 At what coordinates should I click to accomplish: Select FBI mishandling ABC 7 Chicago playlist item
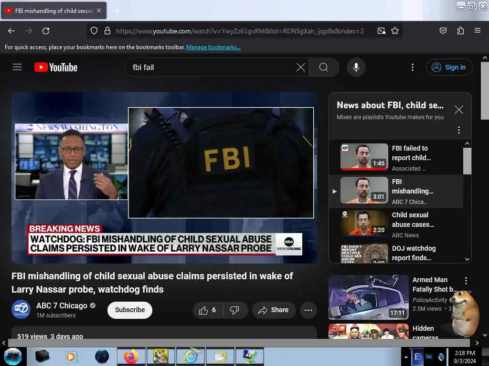396,191
